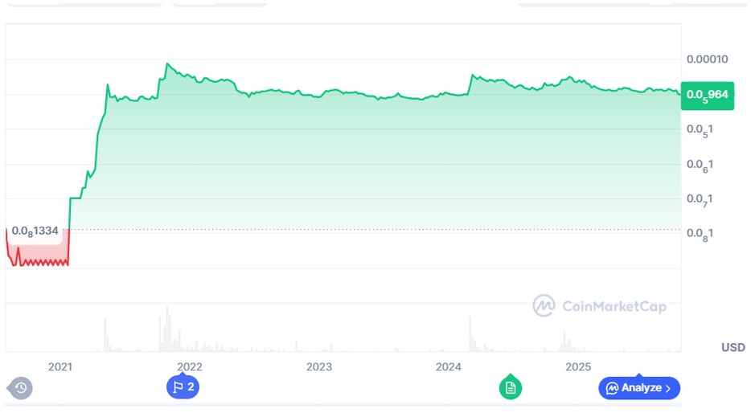Click the USD currency label
The width and height of the screenshot is (751, 413).
pos(733,347)
